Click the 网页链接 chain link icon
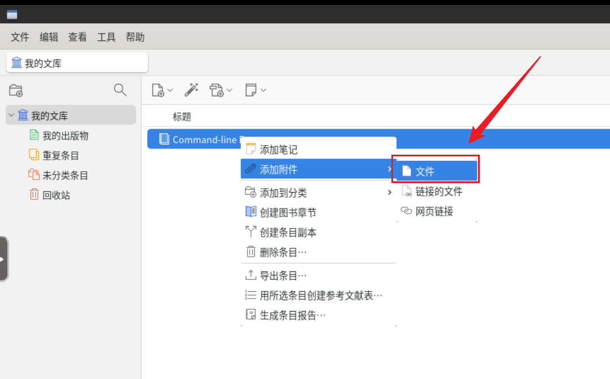 tap(406, 211)
